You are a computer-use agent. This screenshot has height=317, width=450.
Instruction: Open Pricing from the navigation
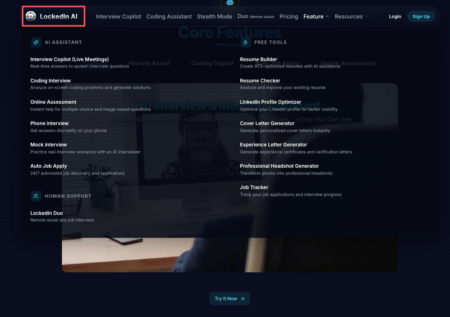click(288, 16)
